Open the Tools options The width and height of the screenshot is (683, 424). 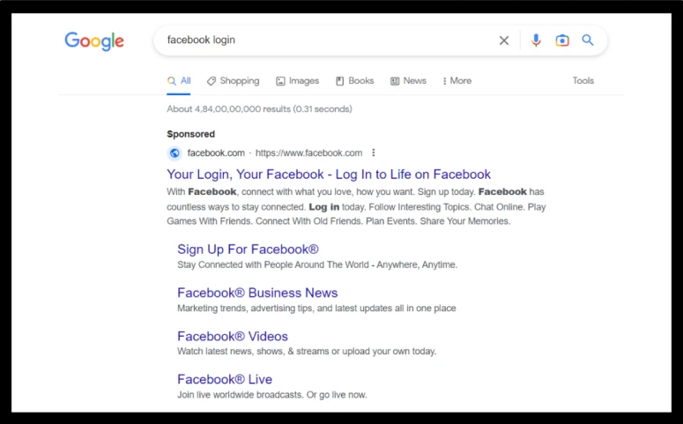coord(583,80)
